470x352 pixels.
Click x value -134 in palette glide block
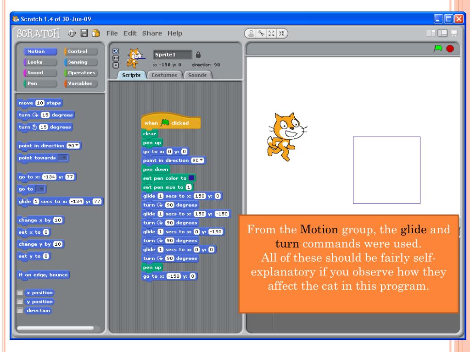pos(76,202)
